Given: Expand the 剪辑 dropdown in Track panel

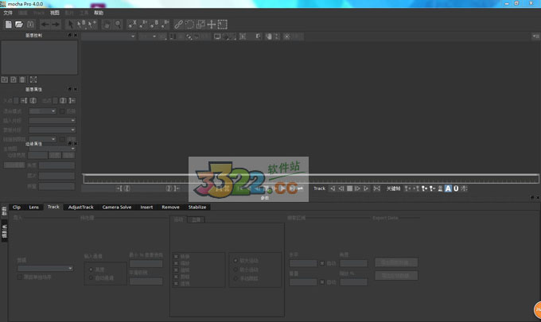Looking at the screenshot, I should coord(46,268).
